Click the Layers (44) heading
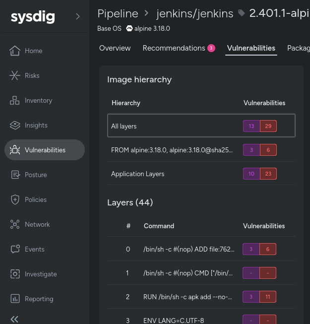The image size is (310, 324). pyautogui.click(x=130, y=202)
